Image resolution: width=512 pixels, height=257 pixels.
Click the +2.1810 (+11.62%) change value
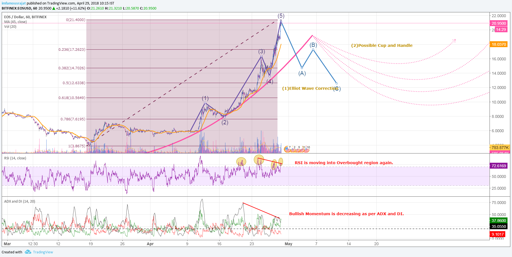coord(71,8)
